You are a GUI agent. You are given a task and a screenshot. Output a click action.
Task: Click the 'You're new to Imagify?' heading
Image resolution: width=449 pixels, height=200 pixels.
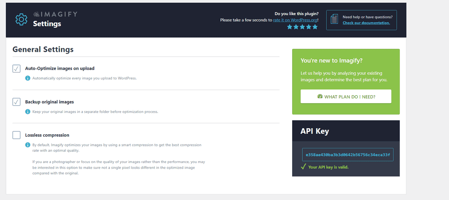coord(332,60)
